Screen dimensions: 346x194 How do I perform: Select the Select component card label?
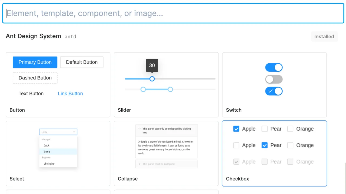(x=17, y=179)
